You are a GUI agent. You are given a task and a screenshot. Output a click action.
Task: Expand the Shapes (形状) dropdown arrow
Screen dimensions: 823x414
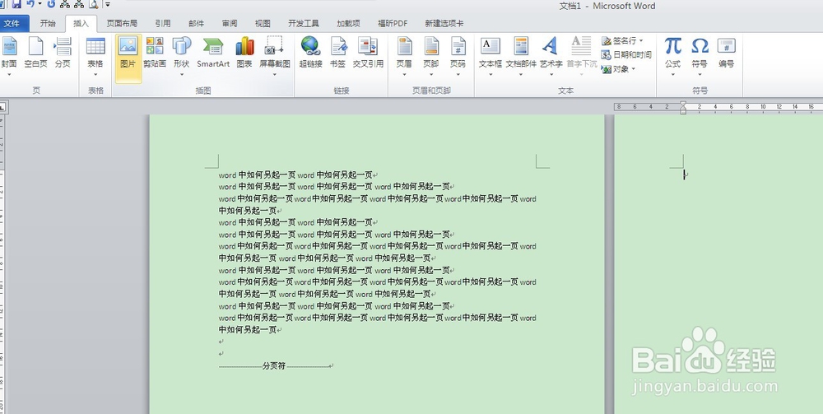(x=182, y=75)
